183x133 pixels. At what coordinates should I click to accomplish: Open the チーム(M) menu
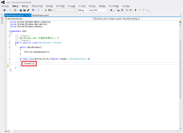[71, 6]
